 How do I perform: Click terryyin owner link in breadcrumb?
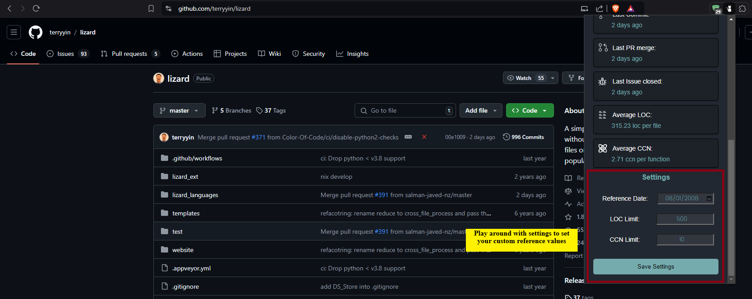60,32
